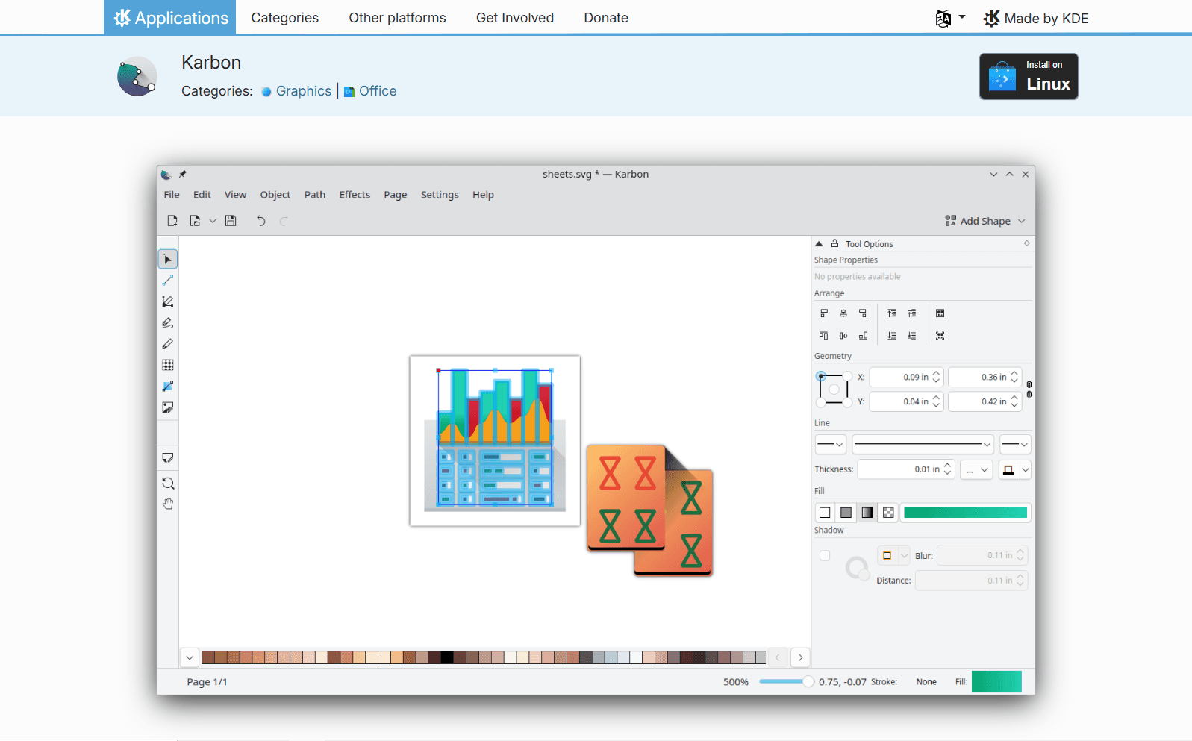Set fill to solid color

[x=846, y=513]
